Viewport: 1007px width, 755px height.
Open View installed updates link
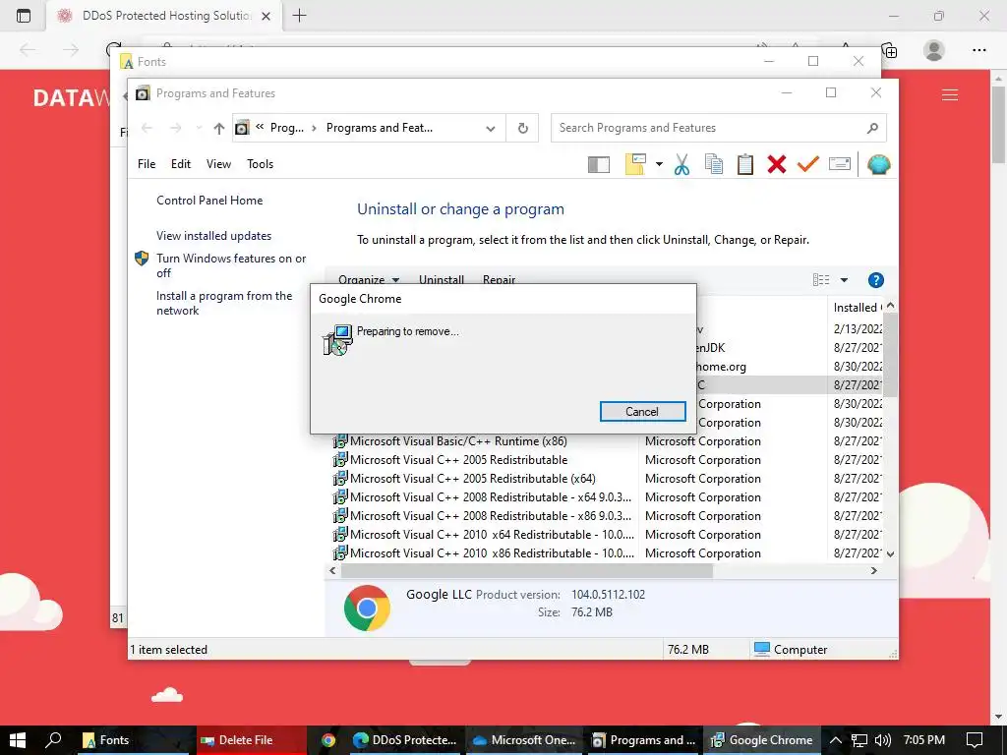[213, 236]
